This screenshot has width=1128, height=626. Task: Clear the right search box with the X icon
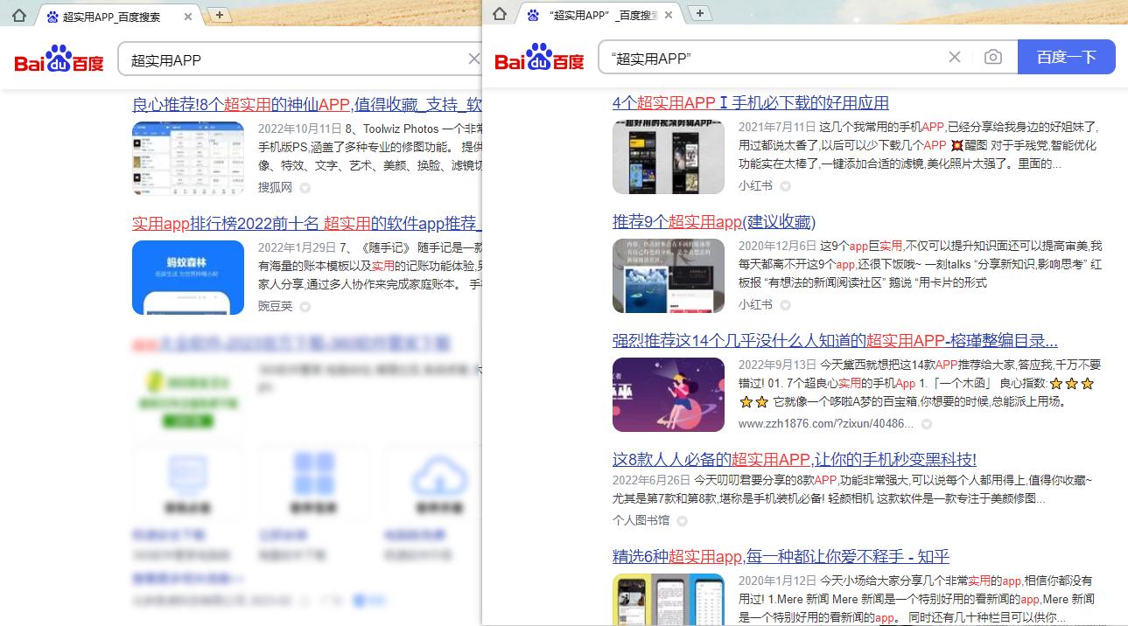click(x=954, y=56)
